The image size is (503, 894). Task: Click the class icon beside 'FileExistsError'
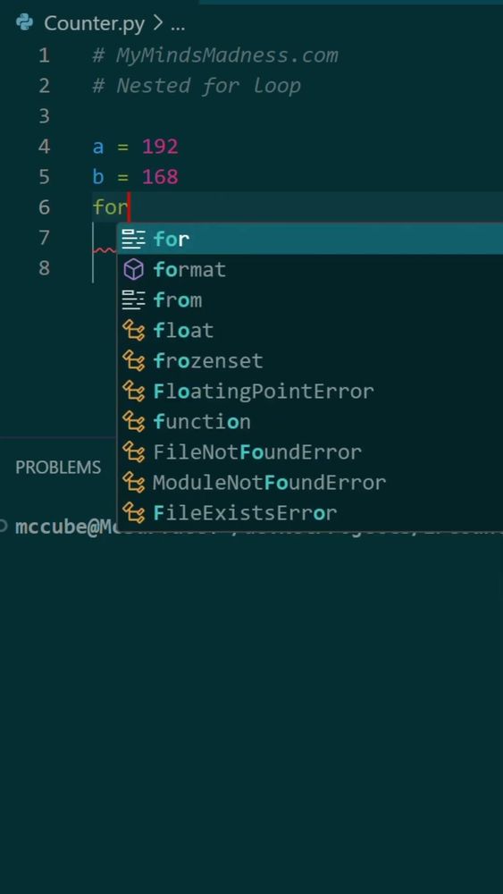click(x=134, y=513)
